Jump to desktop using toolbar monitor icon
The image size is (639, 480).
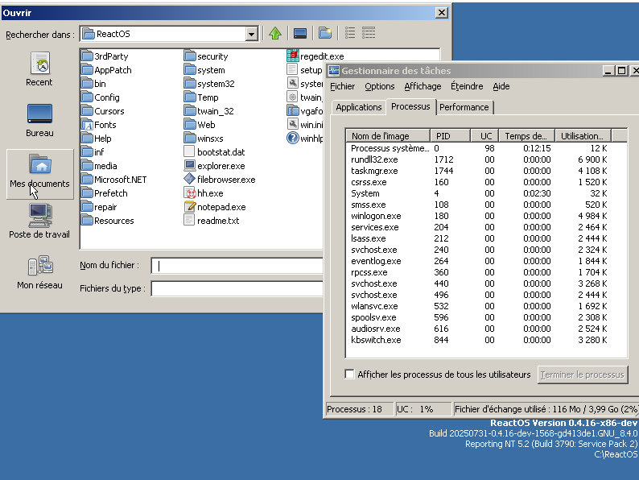300,34
